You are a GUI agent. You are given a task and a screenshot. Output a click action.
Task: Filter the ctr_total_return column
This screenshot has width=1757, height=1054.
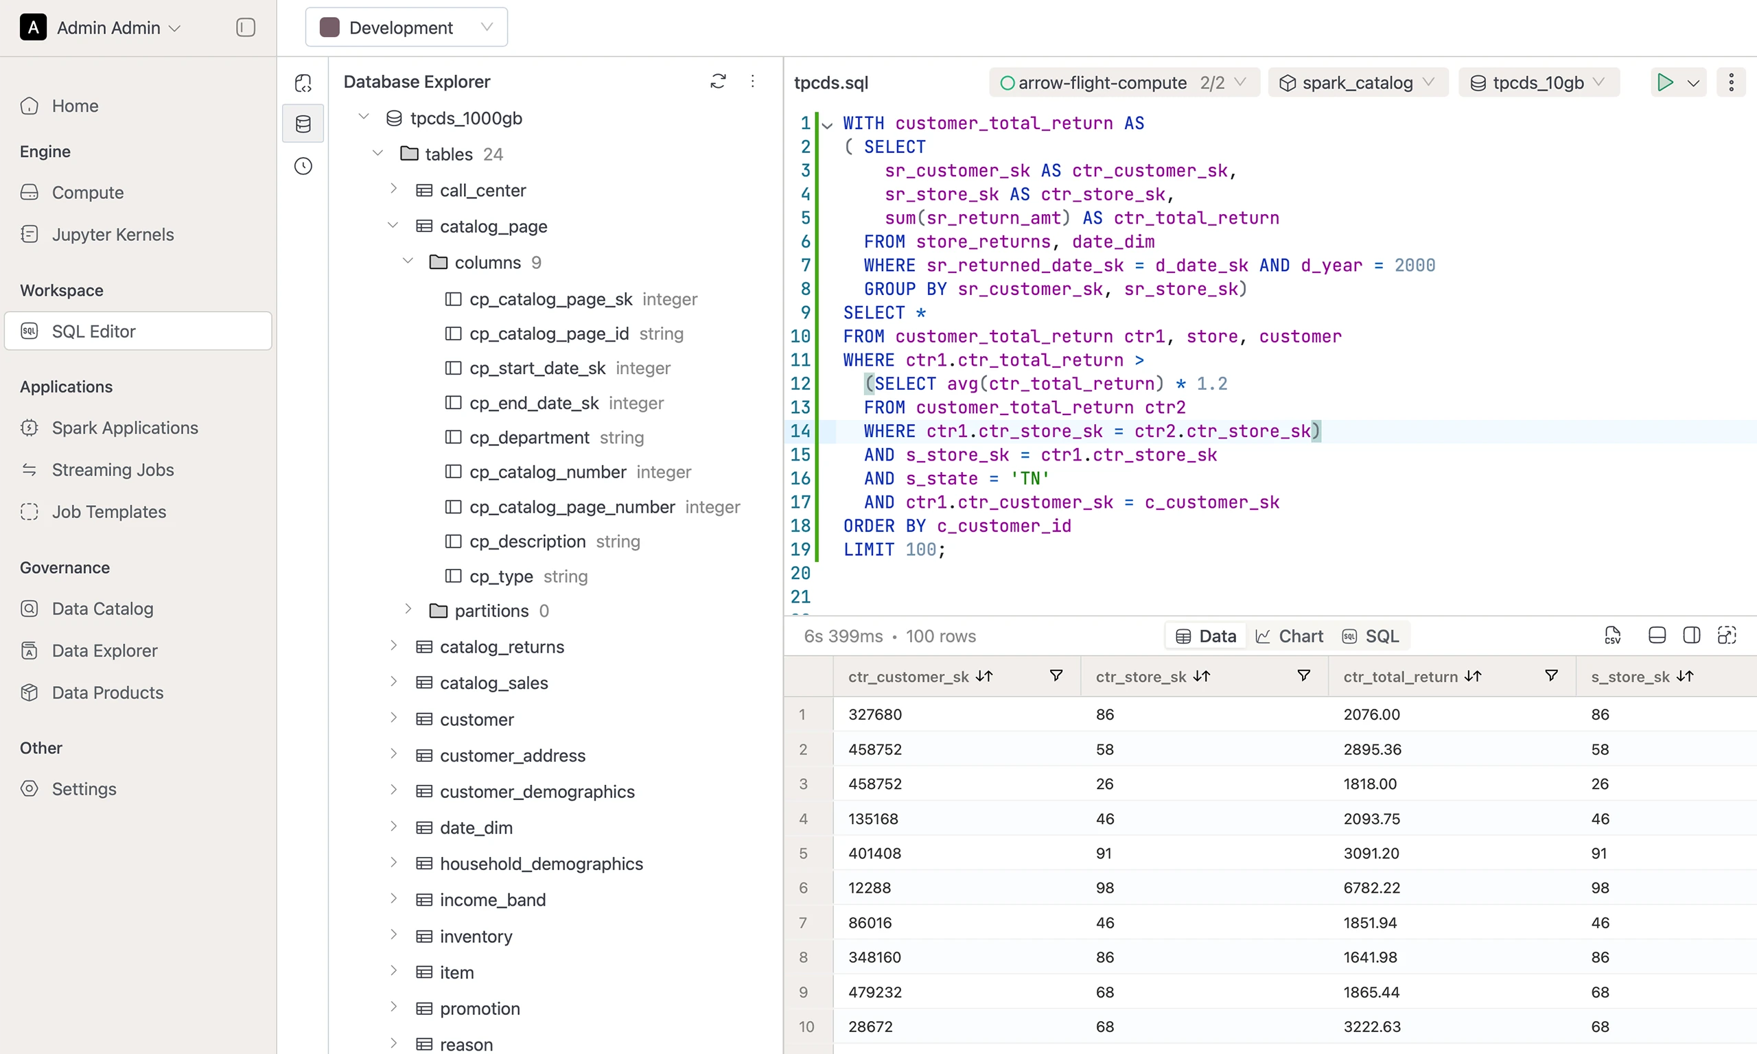pos(1552,675)
